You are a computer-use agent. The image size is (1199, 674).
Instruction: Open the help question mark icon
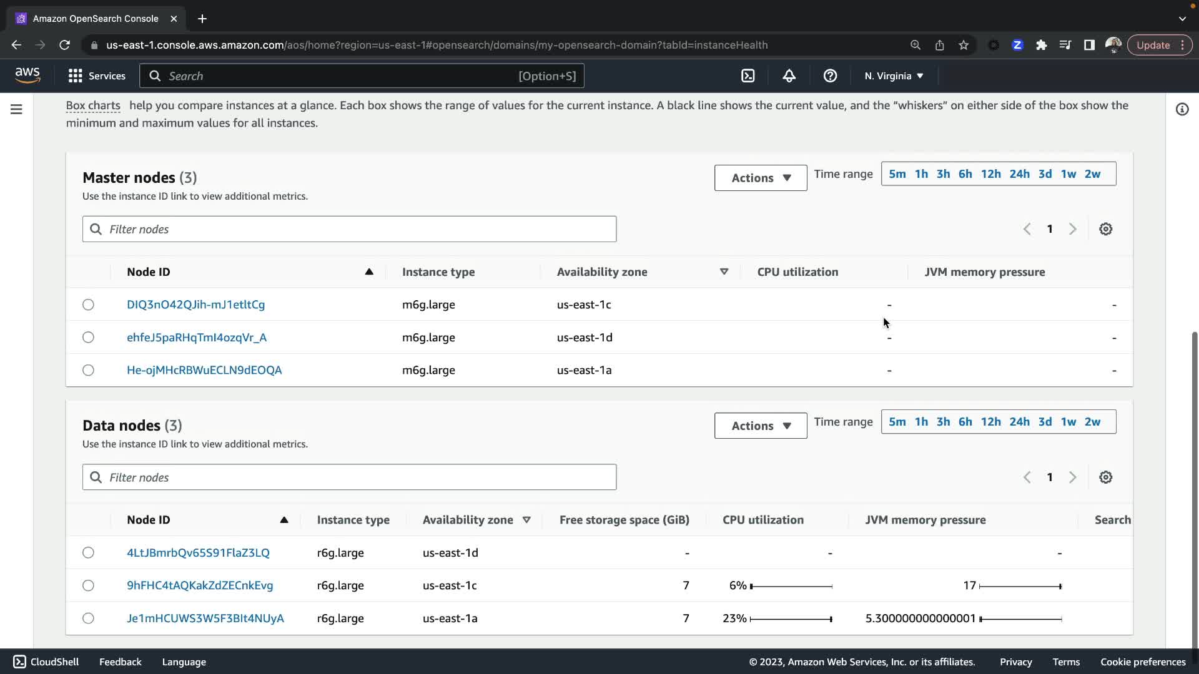point(830,76)
